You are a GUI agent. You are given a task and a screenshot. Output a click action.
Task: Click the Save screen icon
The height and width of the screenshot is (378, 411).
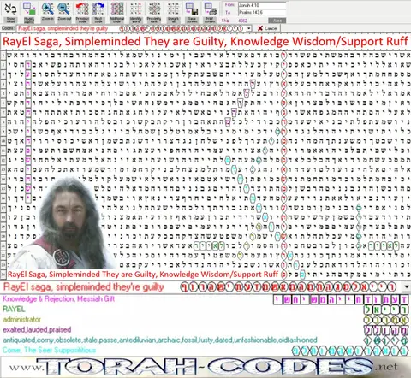coord(192,12)
